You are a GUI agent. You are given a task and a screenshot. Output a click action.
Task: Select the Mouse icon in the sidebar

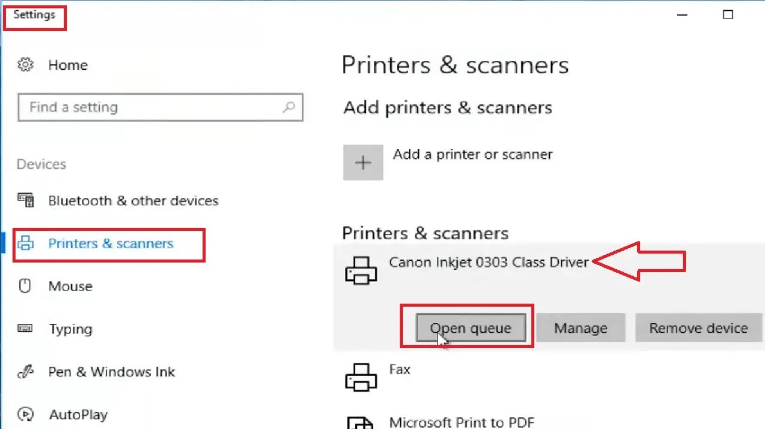(25, 286)
